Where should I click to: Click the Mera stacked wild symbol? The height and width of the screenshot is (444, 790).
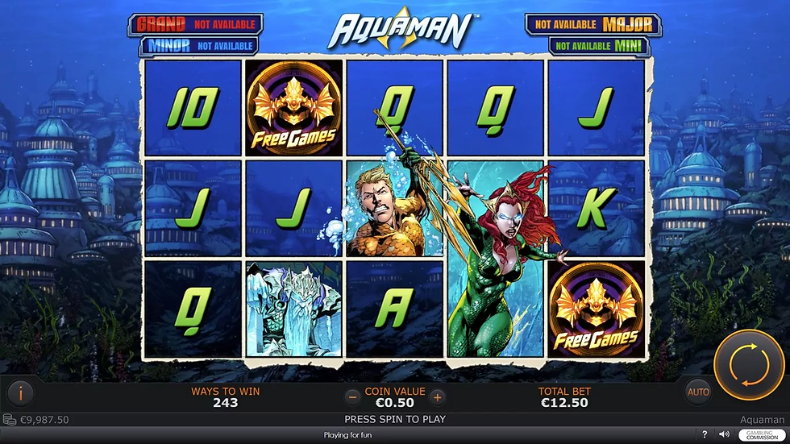tap(495, 259)
